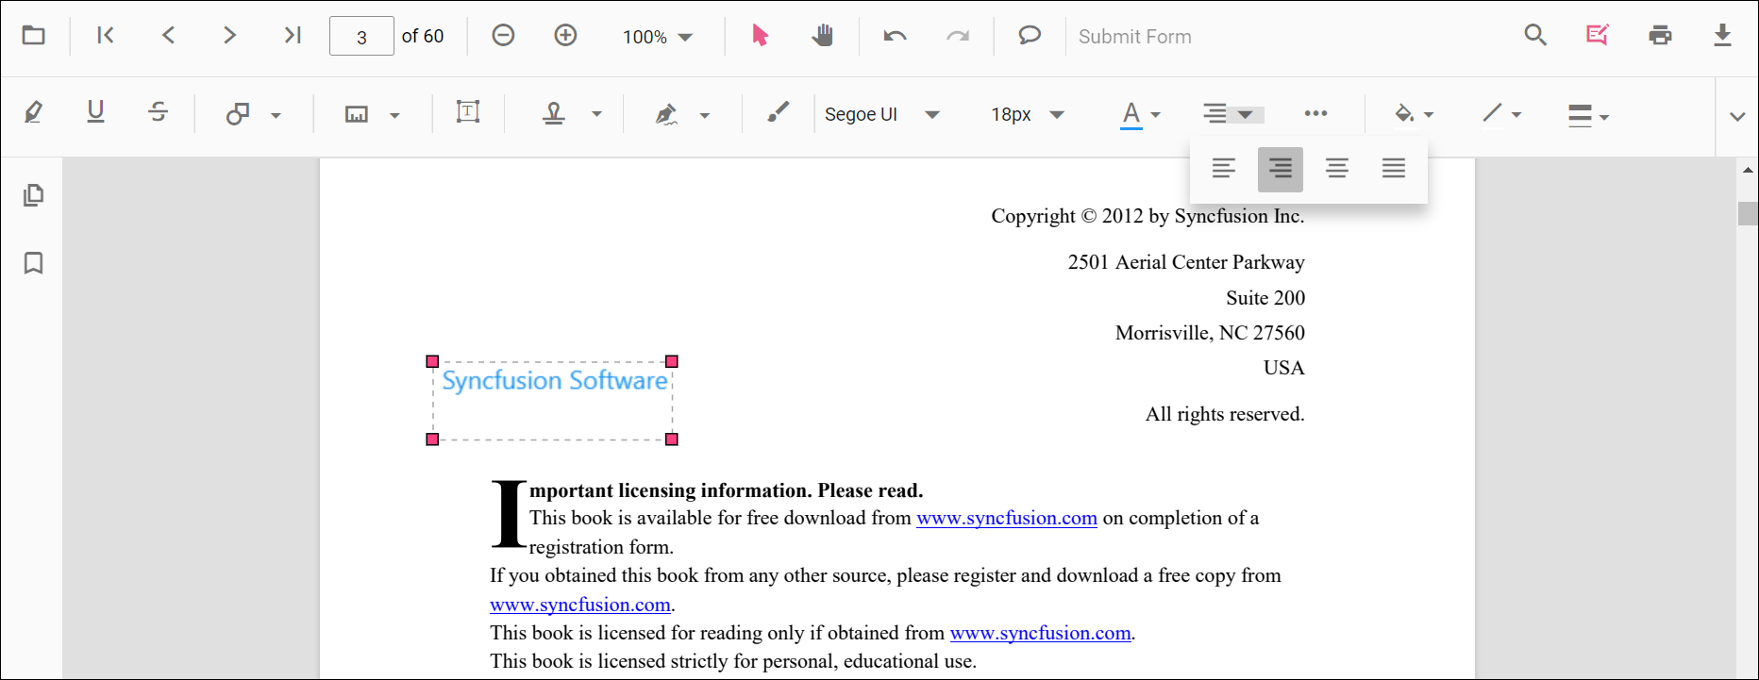Screen dimensions: 1759x680
Task: Click the vertical scrollbar up arrow
Action: [1748, 170]
